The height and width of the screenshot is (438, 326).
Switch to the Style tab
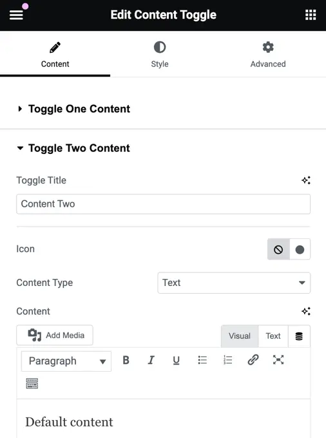click(160, 55)
